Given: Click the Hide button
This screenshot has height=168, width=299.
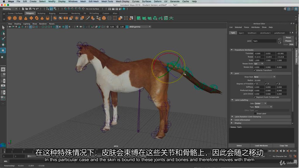Looking at the screenshot, I should point(291,44).
